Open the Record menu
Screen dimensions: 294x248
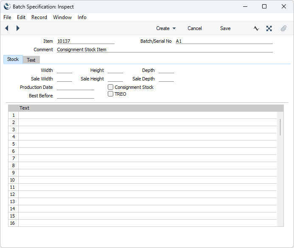[39, 17]
